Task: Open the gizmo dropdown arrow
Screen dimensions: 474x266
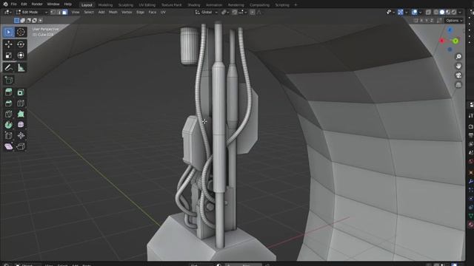Action: point(406,13)
